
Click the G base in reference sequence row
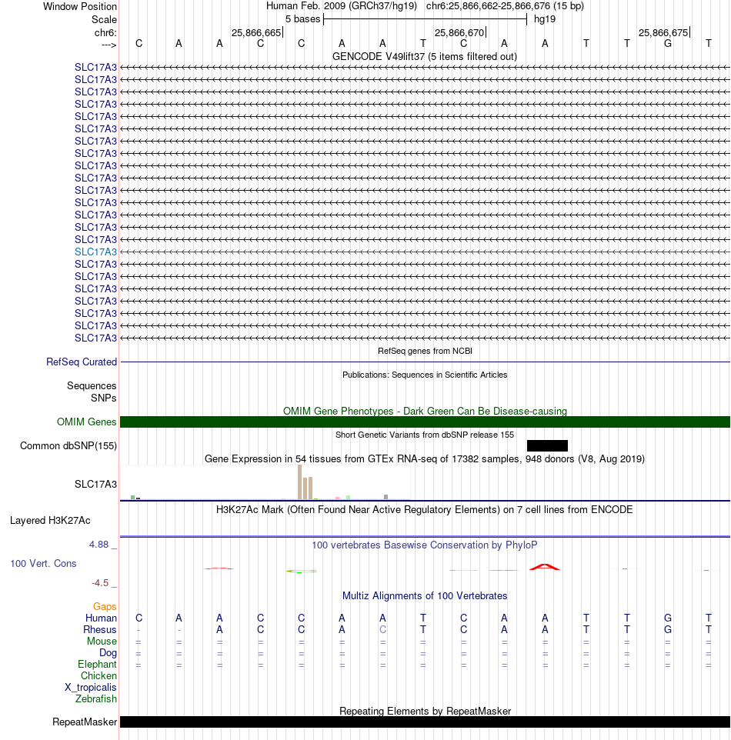668,43
